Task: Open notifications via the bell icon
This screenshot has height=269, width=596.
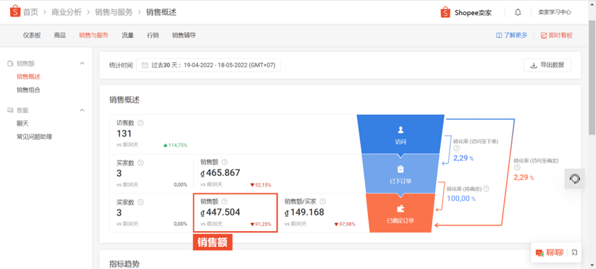Action: pos(518,12)
